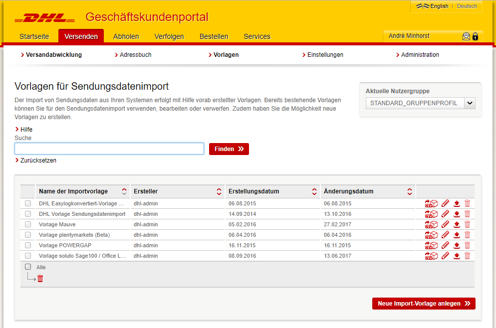Click the bulk delete trash icon below Alle
This screenshot has height=328, width=496.
pos(40,278)
